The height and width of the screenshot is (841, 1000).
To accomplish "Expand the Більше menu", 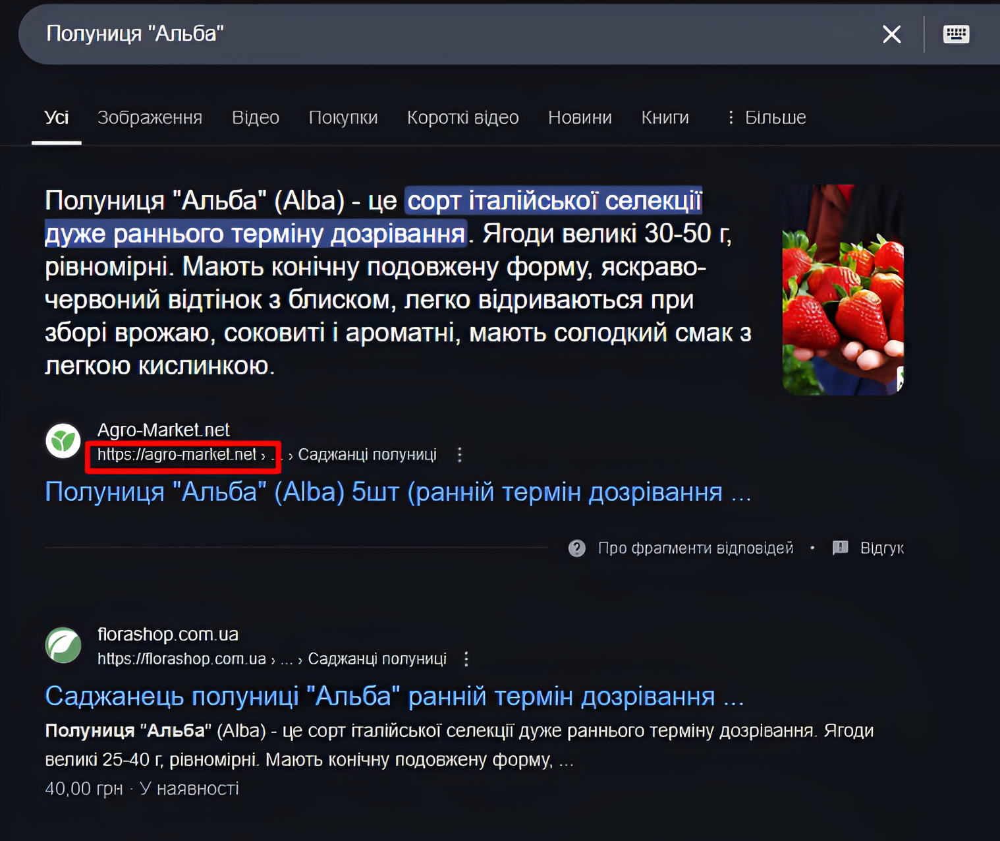I will pyautogui.click(x=767, y=117).
